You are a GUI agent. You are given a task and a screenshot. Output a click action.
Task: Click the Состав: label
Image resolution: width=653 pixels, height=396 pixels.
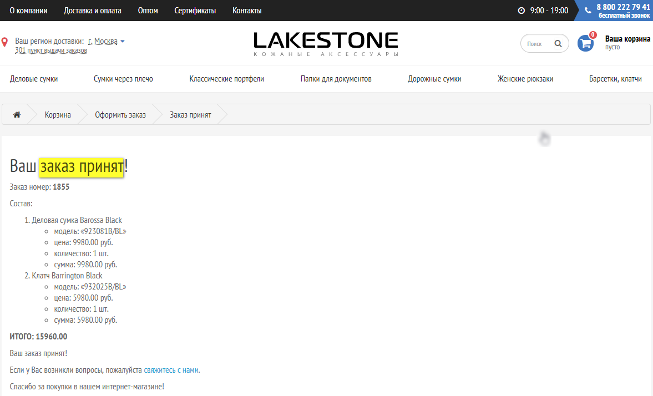tap(21, 203)
